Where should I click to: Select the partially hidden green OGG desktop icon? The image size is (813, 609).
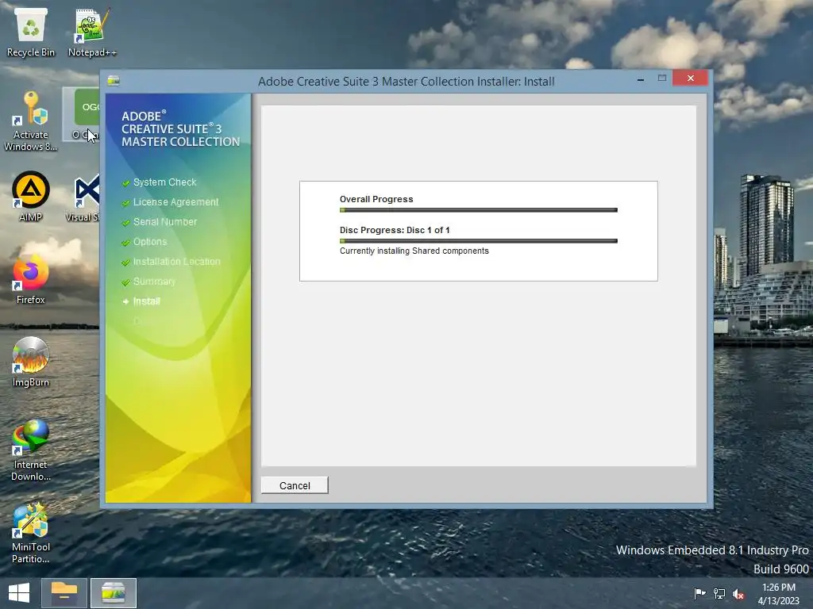(x=82, y=114)
